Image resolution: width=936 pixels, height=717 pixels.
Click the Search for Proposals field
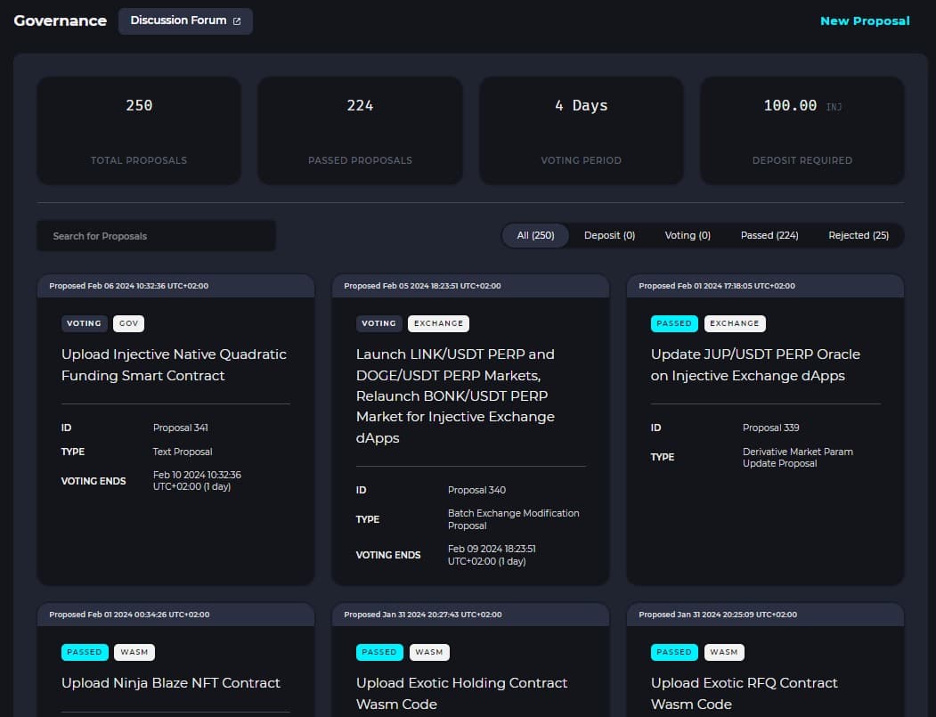156,236
